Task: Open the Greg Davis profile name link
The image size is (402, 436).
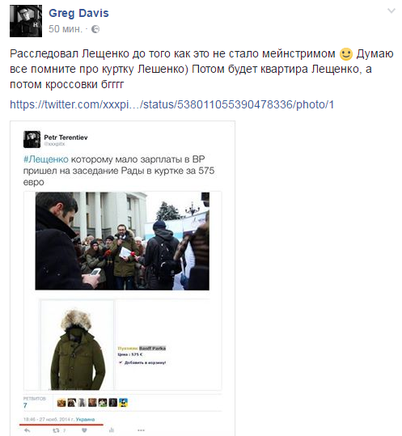Action: click(78, 13)
